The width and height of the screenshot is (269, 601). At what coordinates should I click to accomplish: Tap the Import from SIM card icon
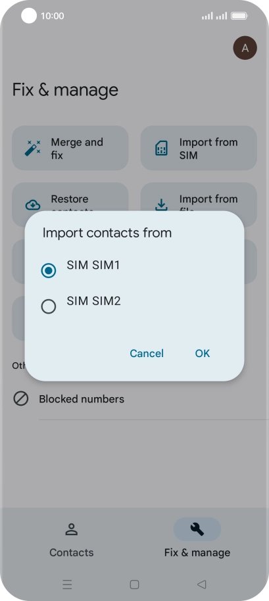pyautogui.click(x=161, y=149)
